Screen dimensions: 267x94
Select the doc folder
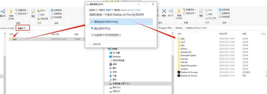(182, 45)
